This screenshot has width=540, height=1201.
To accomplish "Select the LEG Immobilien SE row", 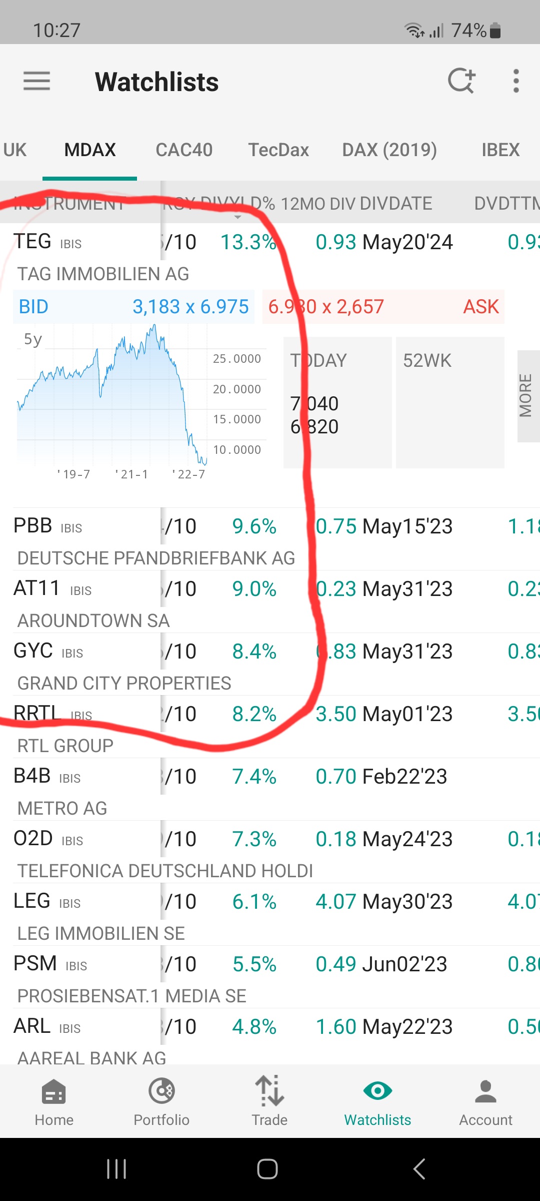I will pyautogui.click(x=150, y=915).
